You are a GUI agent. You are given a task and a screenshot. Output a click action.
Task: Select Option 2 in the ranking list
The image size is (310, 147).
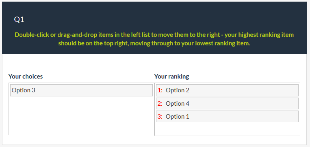227,90
